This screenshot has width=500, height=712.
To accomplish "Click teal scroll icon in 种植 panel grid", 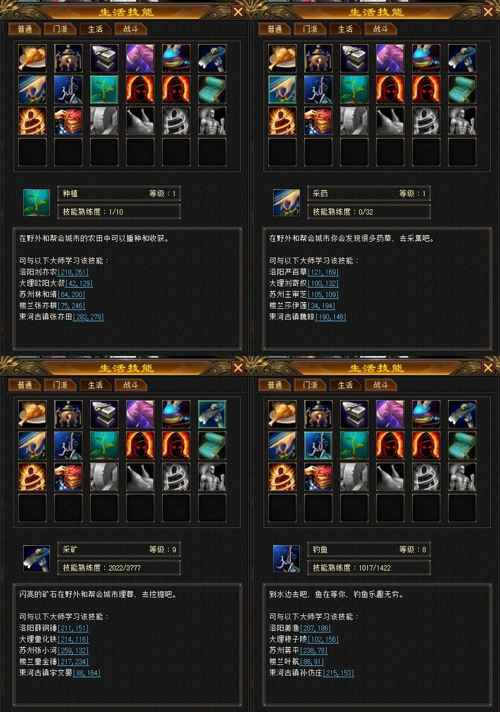I will click(x=212, y=90).
